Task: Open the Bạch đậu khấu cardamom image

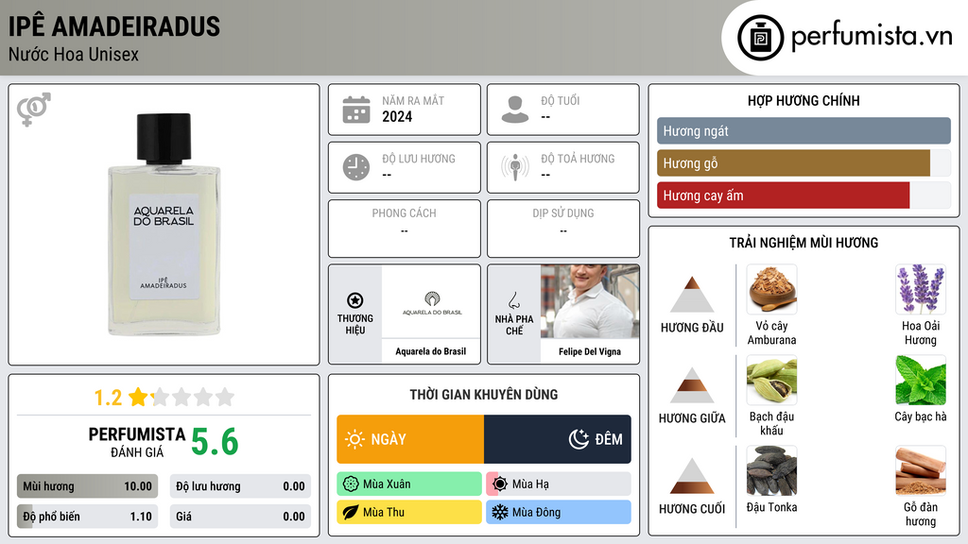Action: [771, 381]
